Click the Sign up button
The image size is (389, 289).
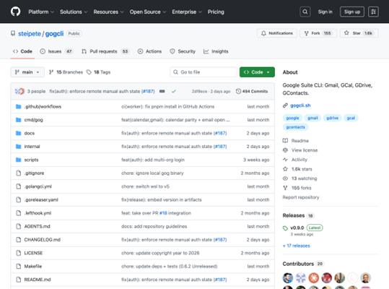tap(352, 12)
